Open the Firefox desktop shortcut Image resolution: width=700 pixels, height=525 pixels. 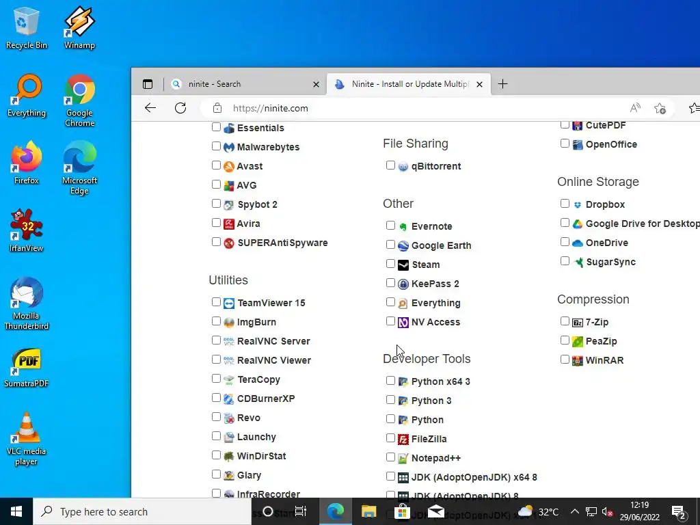(27, 163)
